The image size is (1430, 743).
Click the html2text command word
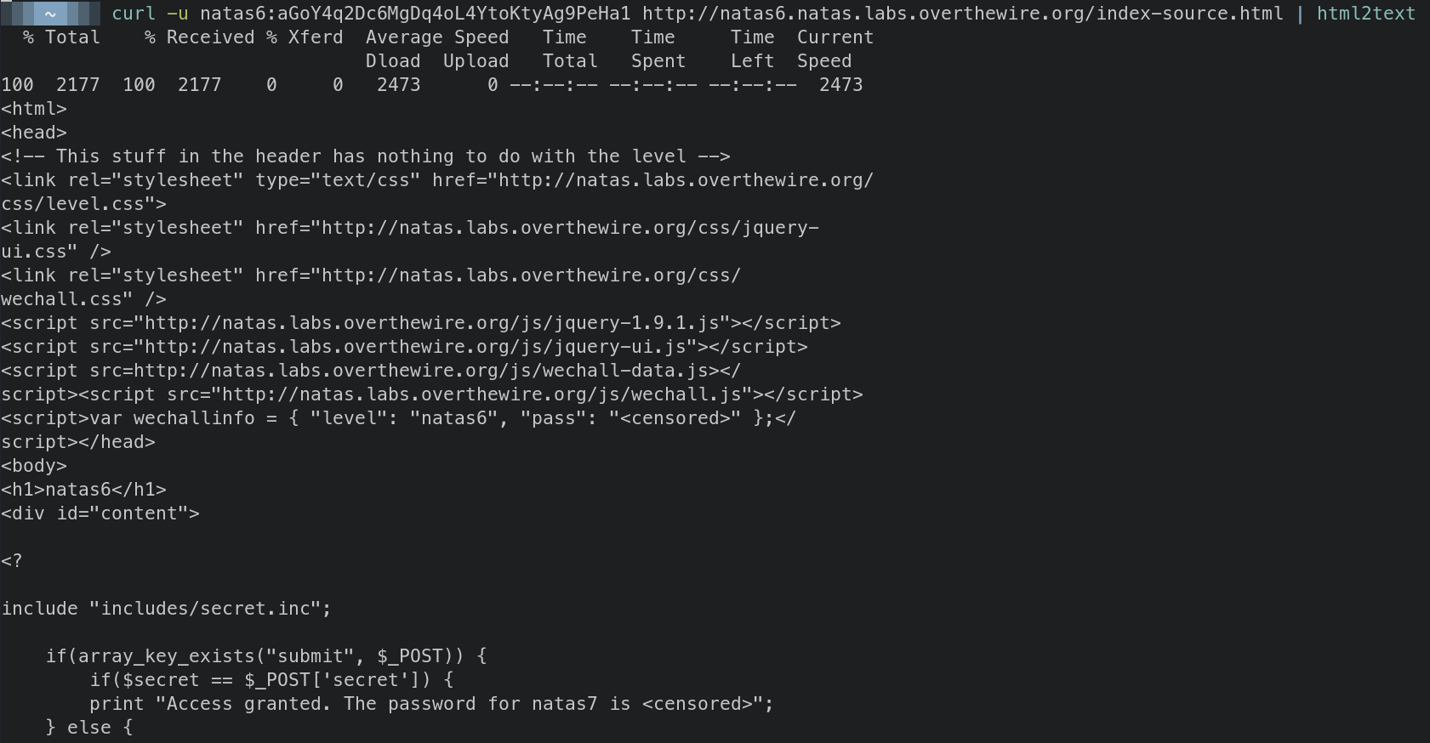click(x=1365, y=14)
